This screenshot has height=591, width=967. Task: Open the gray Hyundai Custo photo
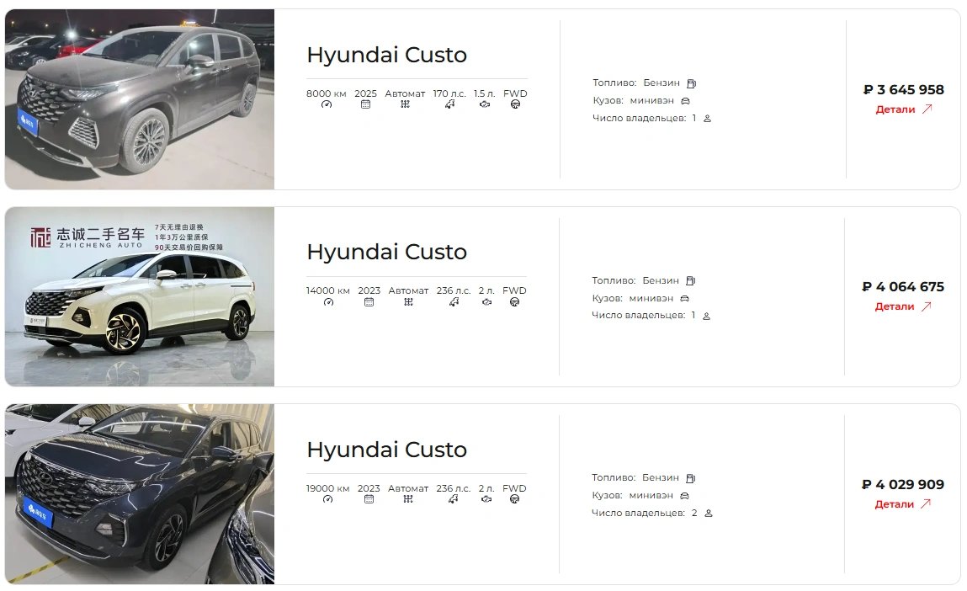[140, 99]
